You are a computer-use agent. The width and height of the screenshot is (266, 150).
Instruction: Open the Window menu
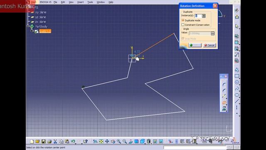[101, 2]
